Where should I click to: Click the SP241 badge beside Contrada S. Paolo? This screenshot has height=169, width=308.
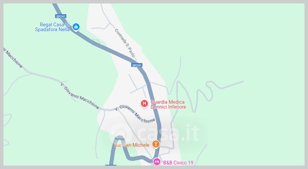[x=137, y=65]
